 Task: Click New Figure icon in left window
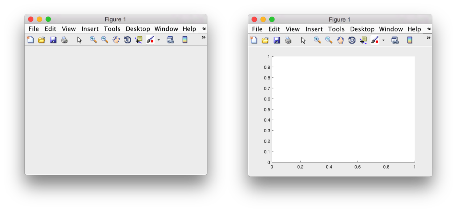(x=30, y=40)
